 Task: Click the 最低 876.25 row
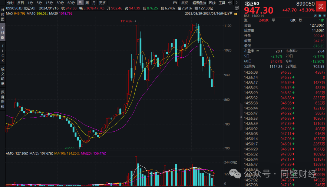[284, 46]
